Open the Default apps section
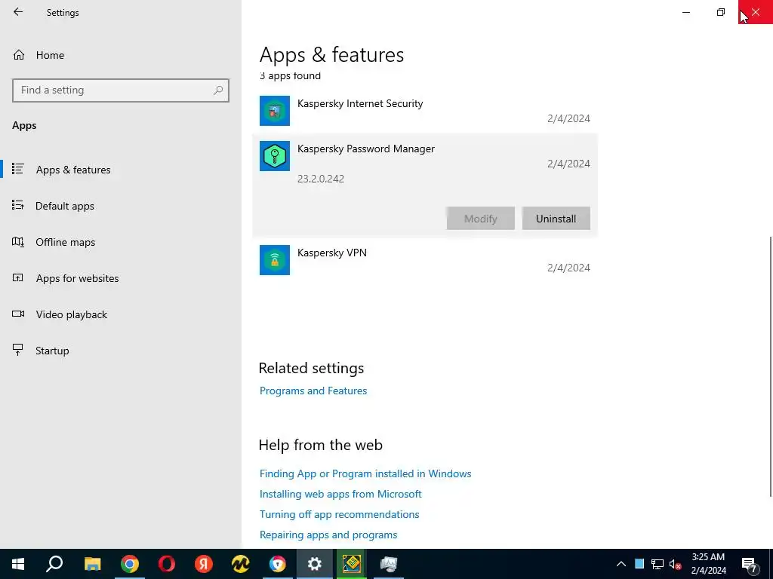 pyautogui.click(x=65, y=206)
